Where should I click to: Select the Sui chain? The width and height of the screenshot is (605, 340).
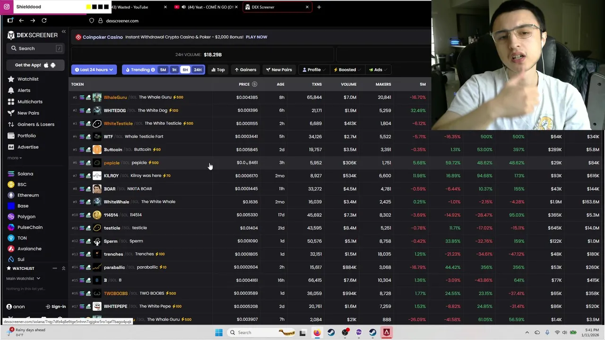point(21,259)
